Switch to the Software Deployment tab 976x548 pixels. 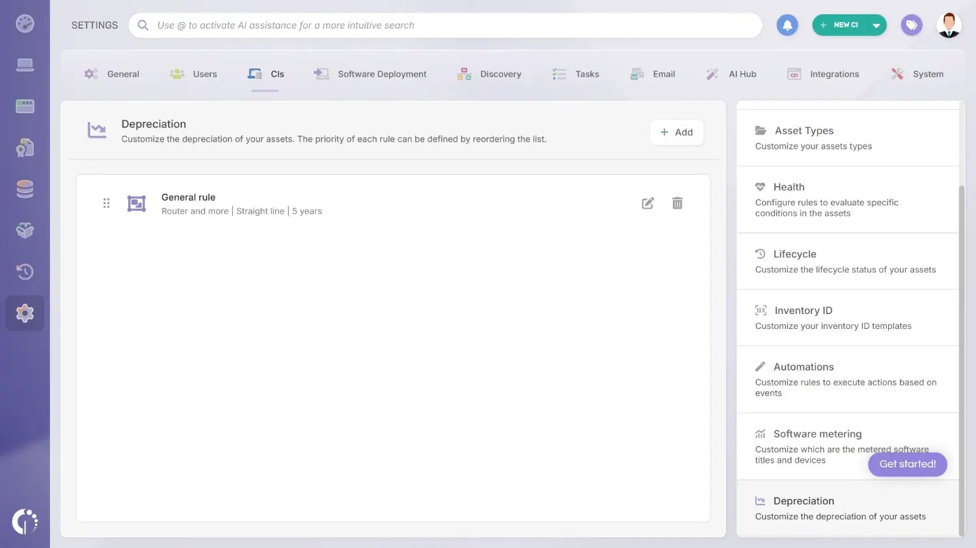pyautogui.click(x=370, y=74)
